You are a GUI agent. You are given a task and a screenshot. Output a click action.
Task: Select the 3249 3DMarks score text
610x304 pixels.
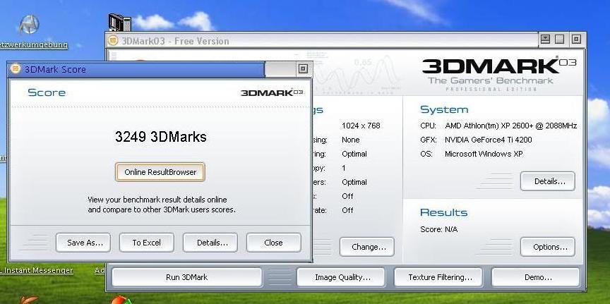[161, 137]
